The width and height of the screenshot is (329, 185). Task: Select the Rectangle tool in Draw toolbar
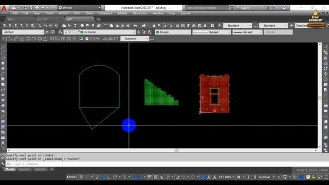[x=3, y=68]
